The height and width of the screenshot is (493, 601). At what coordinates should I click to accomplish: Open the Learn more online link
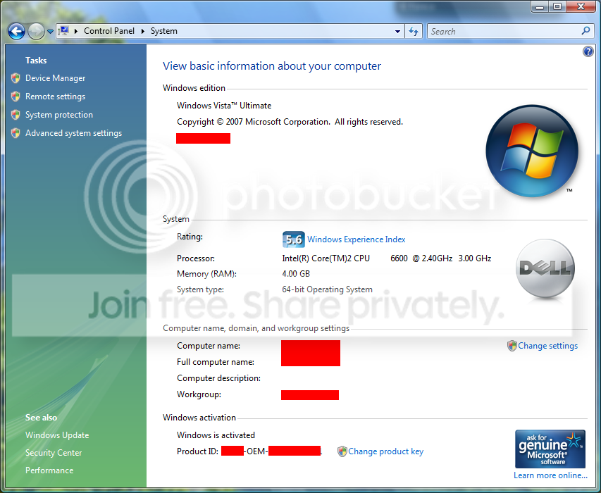point(550,475)
